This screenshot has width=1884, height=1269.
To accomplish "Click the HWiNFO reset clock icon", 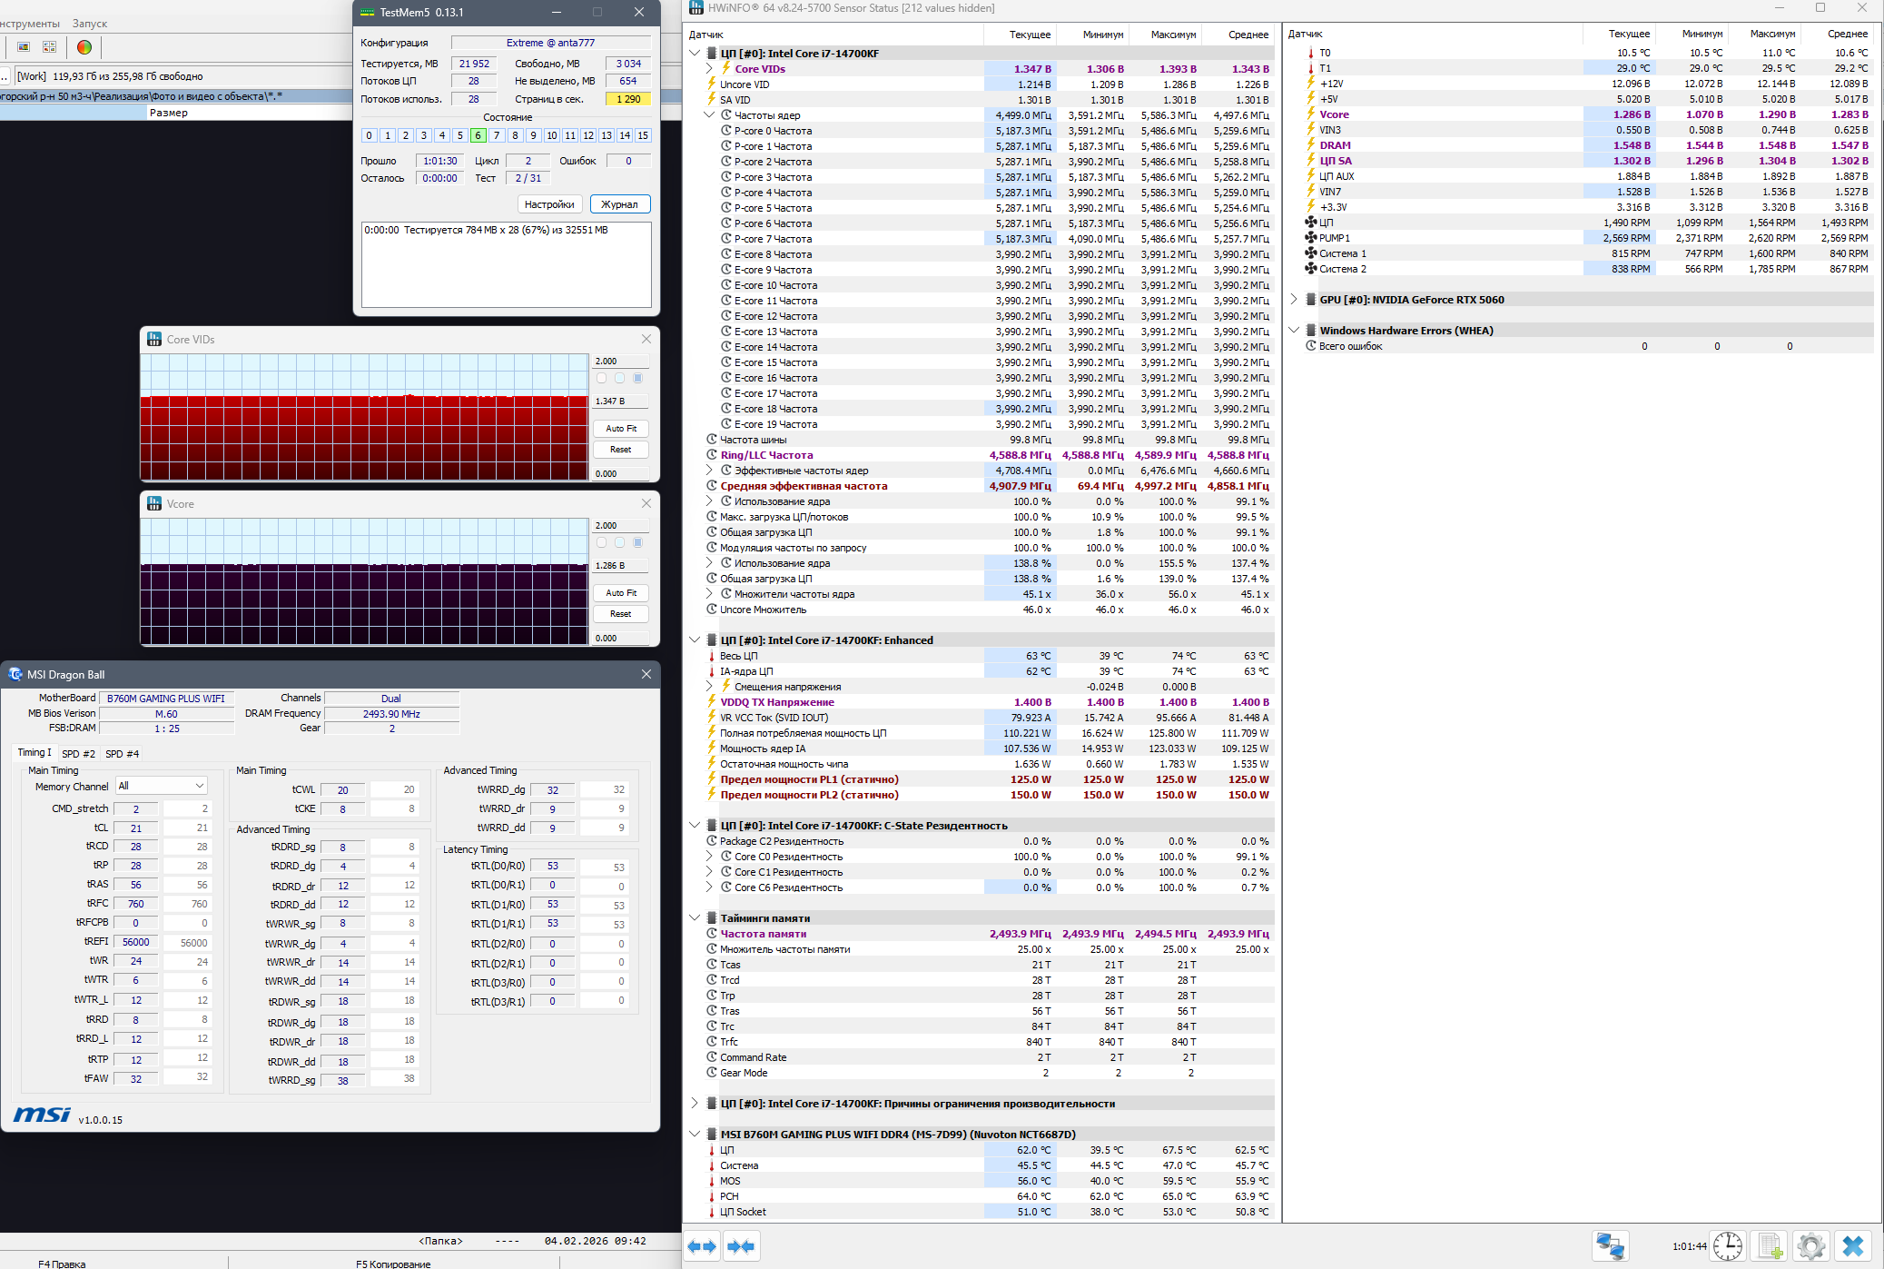I will pos(1727,1246).
